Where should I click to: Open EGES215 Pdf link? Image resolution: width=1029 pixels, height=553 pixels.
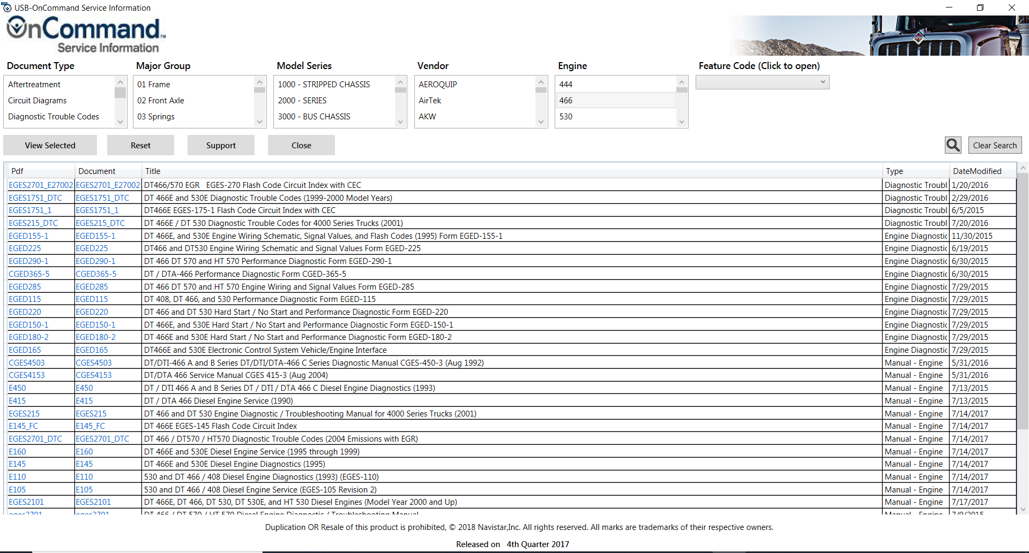(24, 413)
